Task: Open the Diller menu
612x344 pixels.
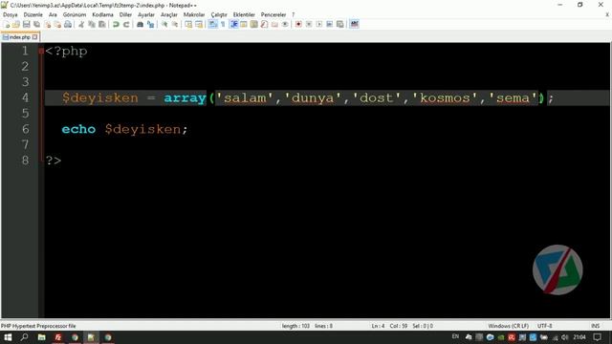Action: [x=125, y=14]
